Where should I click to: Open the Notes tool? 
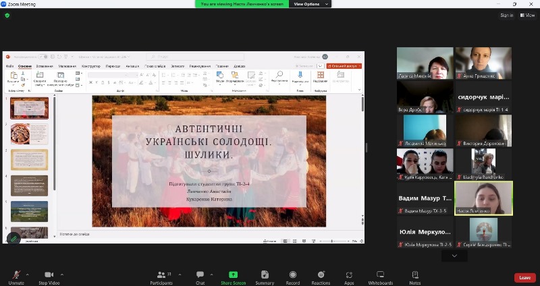[414, 275]
